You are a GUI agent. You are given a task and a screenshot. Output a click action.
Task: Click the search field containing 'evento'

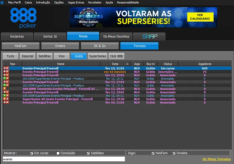(64, 159)
